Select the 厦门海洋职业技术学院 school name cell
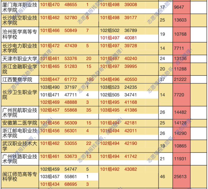This screenshot has width=208, height=189. coord(20,8)
